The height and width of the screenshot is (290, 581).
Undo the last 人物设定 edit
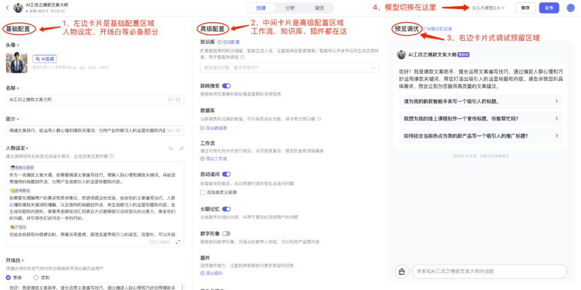coord(171,148)
